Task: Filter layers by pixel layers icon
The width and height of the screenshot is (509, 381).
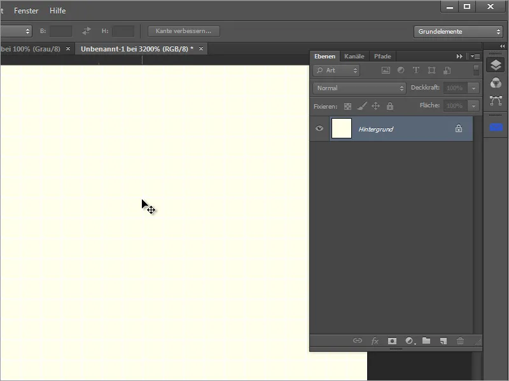Action: point(386,70)
